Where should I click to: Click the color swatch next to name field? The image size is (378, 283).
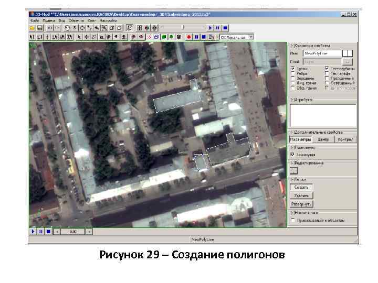(x=348, y=53)
